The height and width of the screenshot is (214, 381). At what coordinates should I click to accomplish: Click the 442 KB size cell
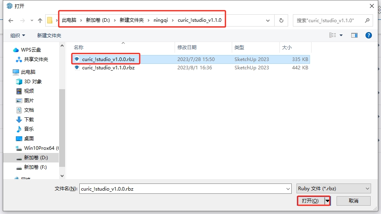[300, 68]
